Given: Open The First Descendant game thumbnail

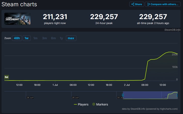Looking at the screenshot, I should (18, 19).
